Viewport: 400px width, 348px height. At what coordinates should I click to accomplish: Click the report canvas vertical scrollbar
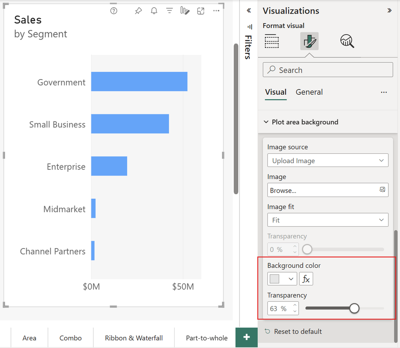(236, 119)
